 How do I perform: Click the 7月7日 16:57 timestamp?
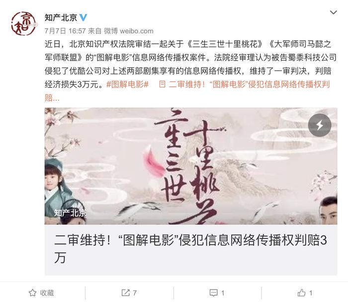coord(65,31)
